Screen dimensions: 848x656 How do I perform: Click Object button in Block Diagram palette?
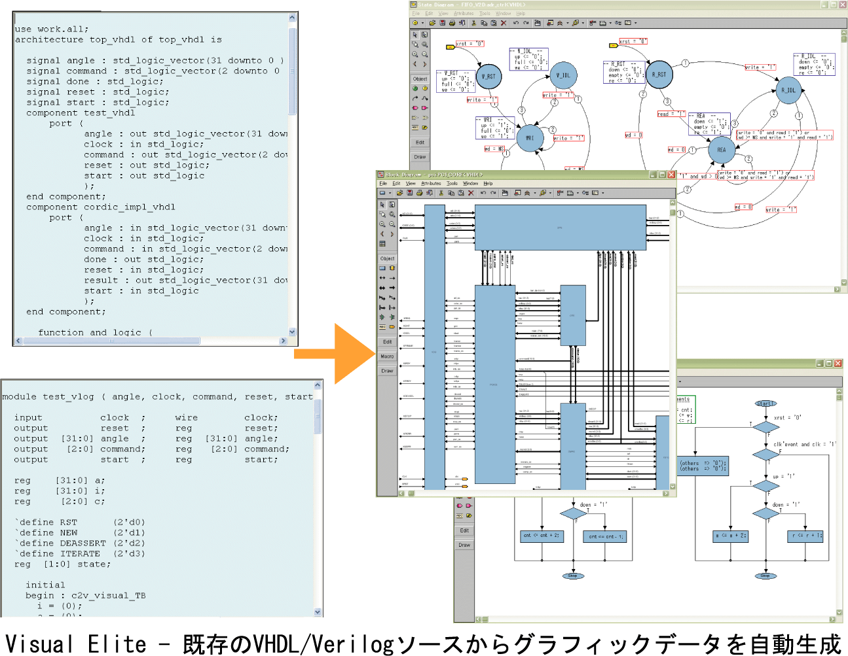[388, 258]
